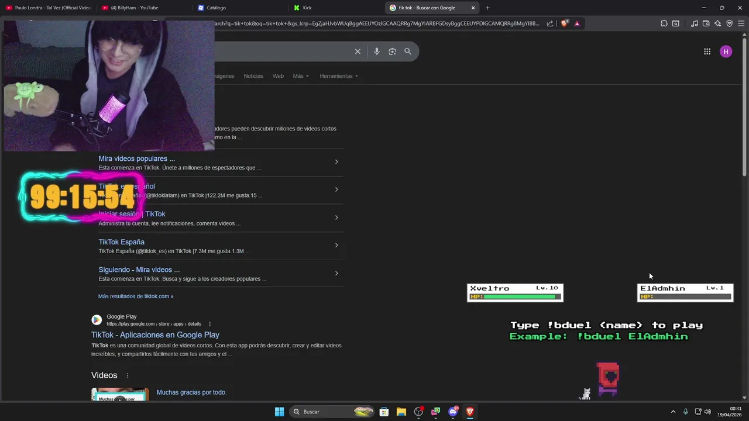749x421 pixels.
Task: Open Microsoft Store from taskbar
Action: (x=384, y=412)
